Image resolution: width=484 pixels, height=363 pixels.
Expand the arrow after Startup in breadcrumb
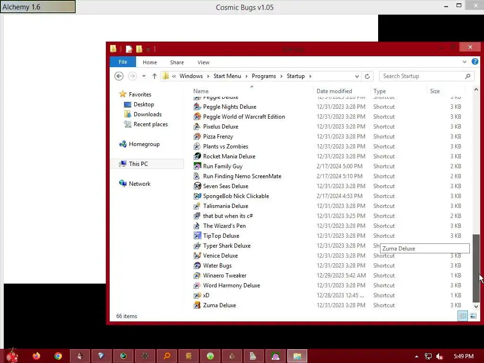point(310,76)
